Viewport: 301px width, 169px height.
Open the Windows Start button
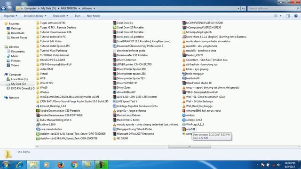(5, 165)
